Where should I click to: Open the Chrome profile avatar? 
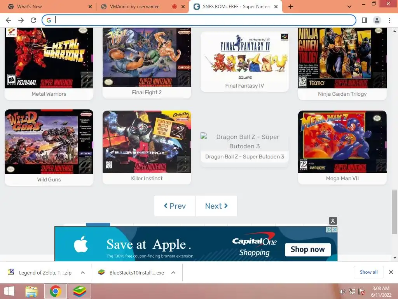[377, 20]
